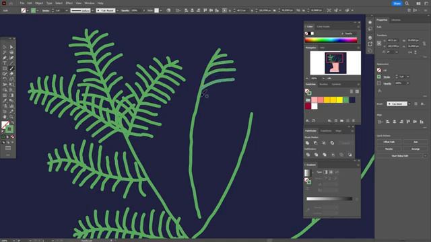Click Pathfinder Trim icon
This screenshot has height=242, width=431.
point(316,155)
